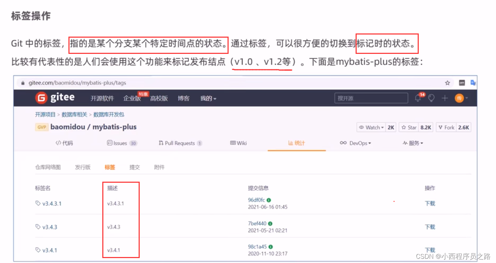Click the browser address bar URL
496x263 pixels.
(77, 83)
